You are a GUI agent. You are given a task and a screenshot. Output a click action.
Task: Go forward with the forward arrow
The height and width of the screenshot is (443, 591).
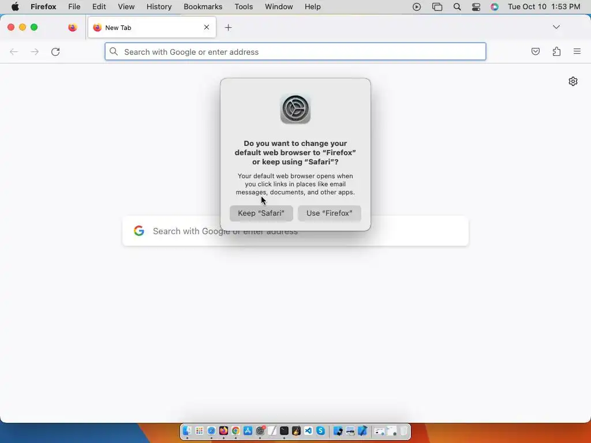[35, 51]
